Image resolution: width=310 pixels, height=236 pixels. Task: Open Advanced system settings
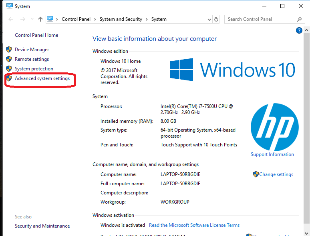pos(42,78)
